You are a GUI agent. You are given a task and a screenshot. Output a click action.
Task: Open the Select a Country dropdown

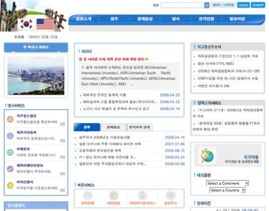(228, 190)
